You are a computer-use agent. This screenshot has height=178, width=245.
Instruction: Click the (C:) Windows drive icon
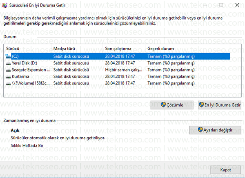(8, 56)
